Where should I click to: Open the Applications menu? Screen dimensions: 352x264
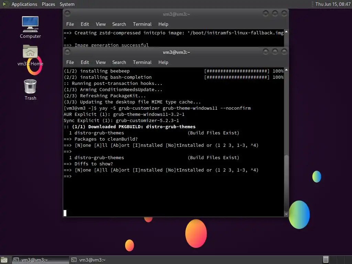tap(24, 4)
